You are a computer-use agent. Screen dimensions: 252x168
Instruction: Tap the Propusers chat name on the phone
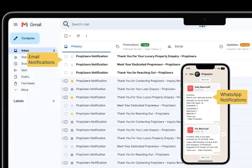207,74
